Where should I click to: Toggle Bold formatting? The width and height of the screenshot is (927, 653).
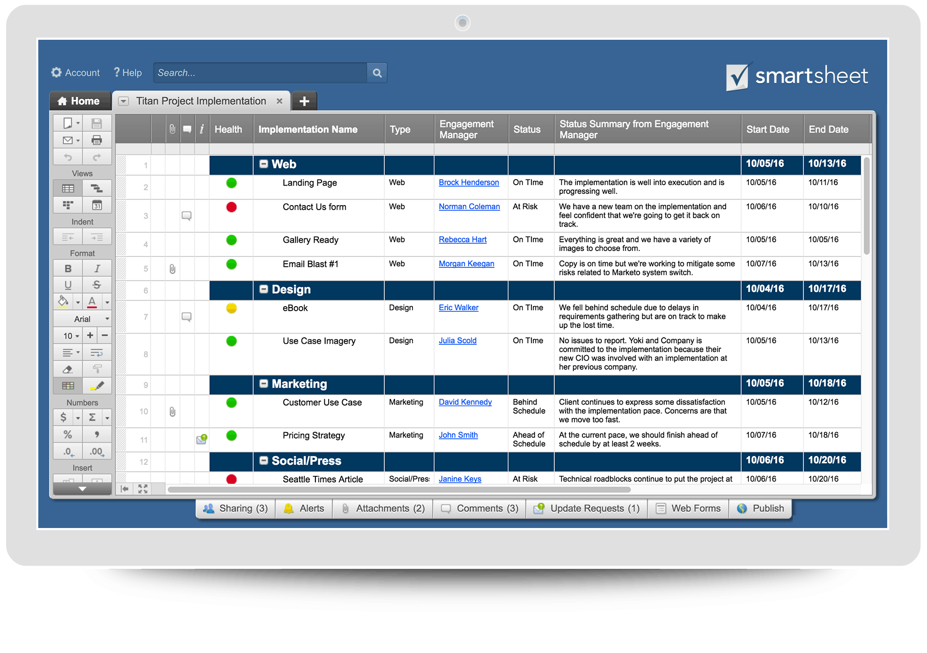[x=68, y=268]
